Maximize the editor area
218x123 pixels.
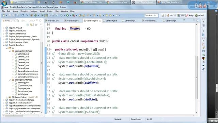(197, 20)
